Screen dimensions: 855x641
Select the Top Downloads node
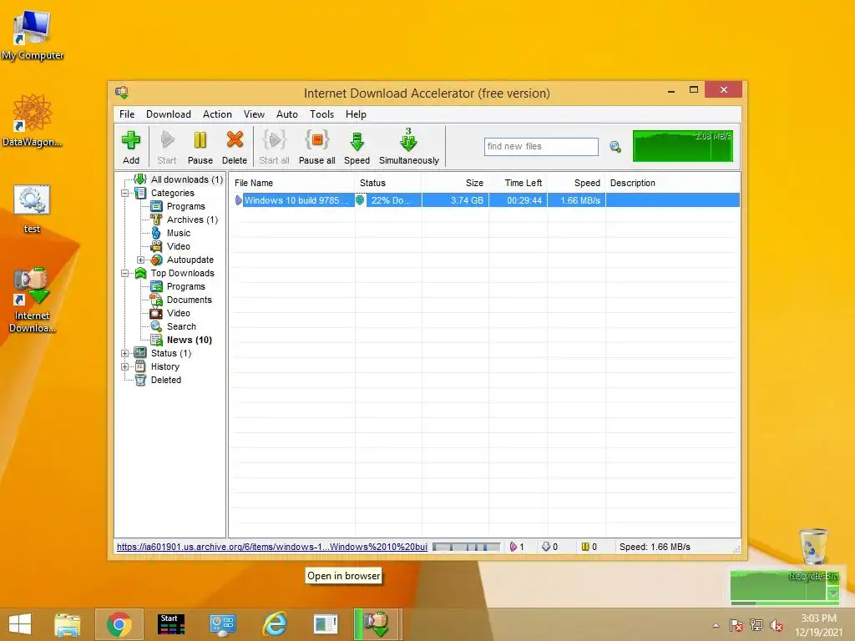183,273
